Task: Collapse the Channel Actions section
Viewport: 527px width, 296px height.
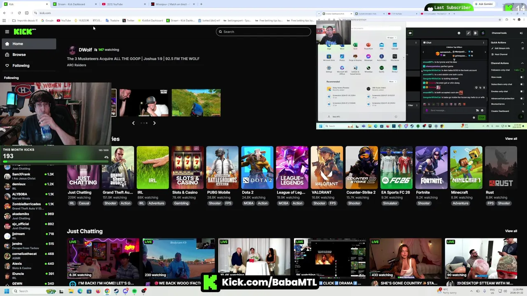Action: click(x=522, y=63)
